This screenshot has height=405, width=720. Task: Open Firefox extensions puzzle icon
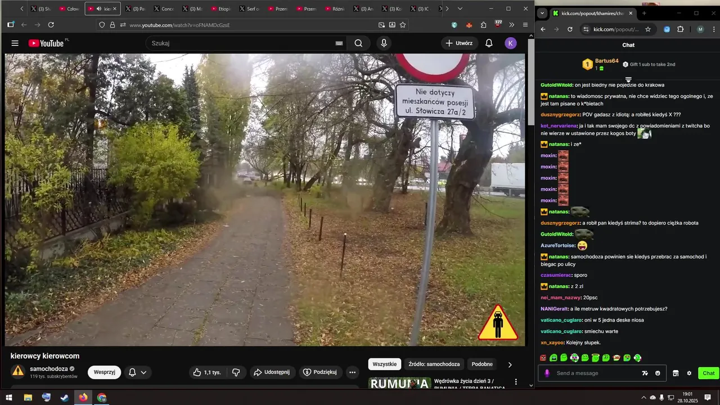(x=483, y=25)
